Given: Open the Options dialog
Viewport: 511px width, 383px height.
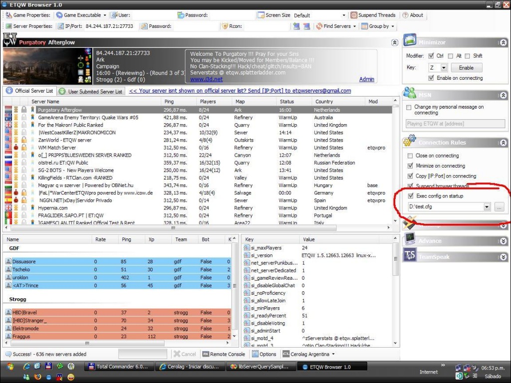Looking at the screenshot, I should 264,354.
